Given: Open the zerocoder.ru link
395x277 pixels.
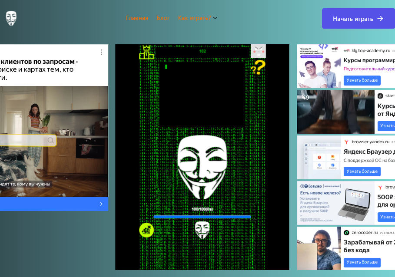Looking at the screenshot, I should click(365, 233).
